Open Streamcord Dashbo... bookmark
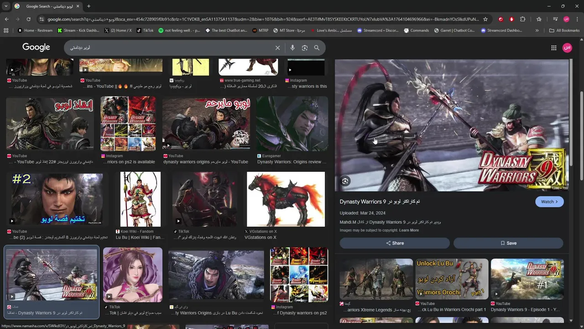 coord(501,31)
